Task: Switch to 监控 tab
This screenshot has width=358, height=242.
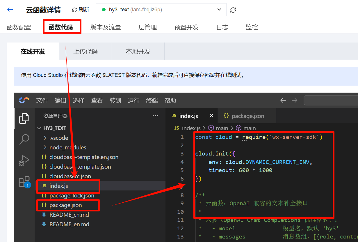Action: pyautogui.click(x=252, y=27)
